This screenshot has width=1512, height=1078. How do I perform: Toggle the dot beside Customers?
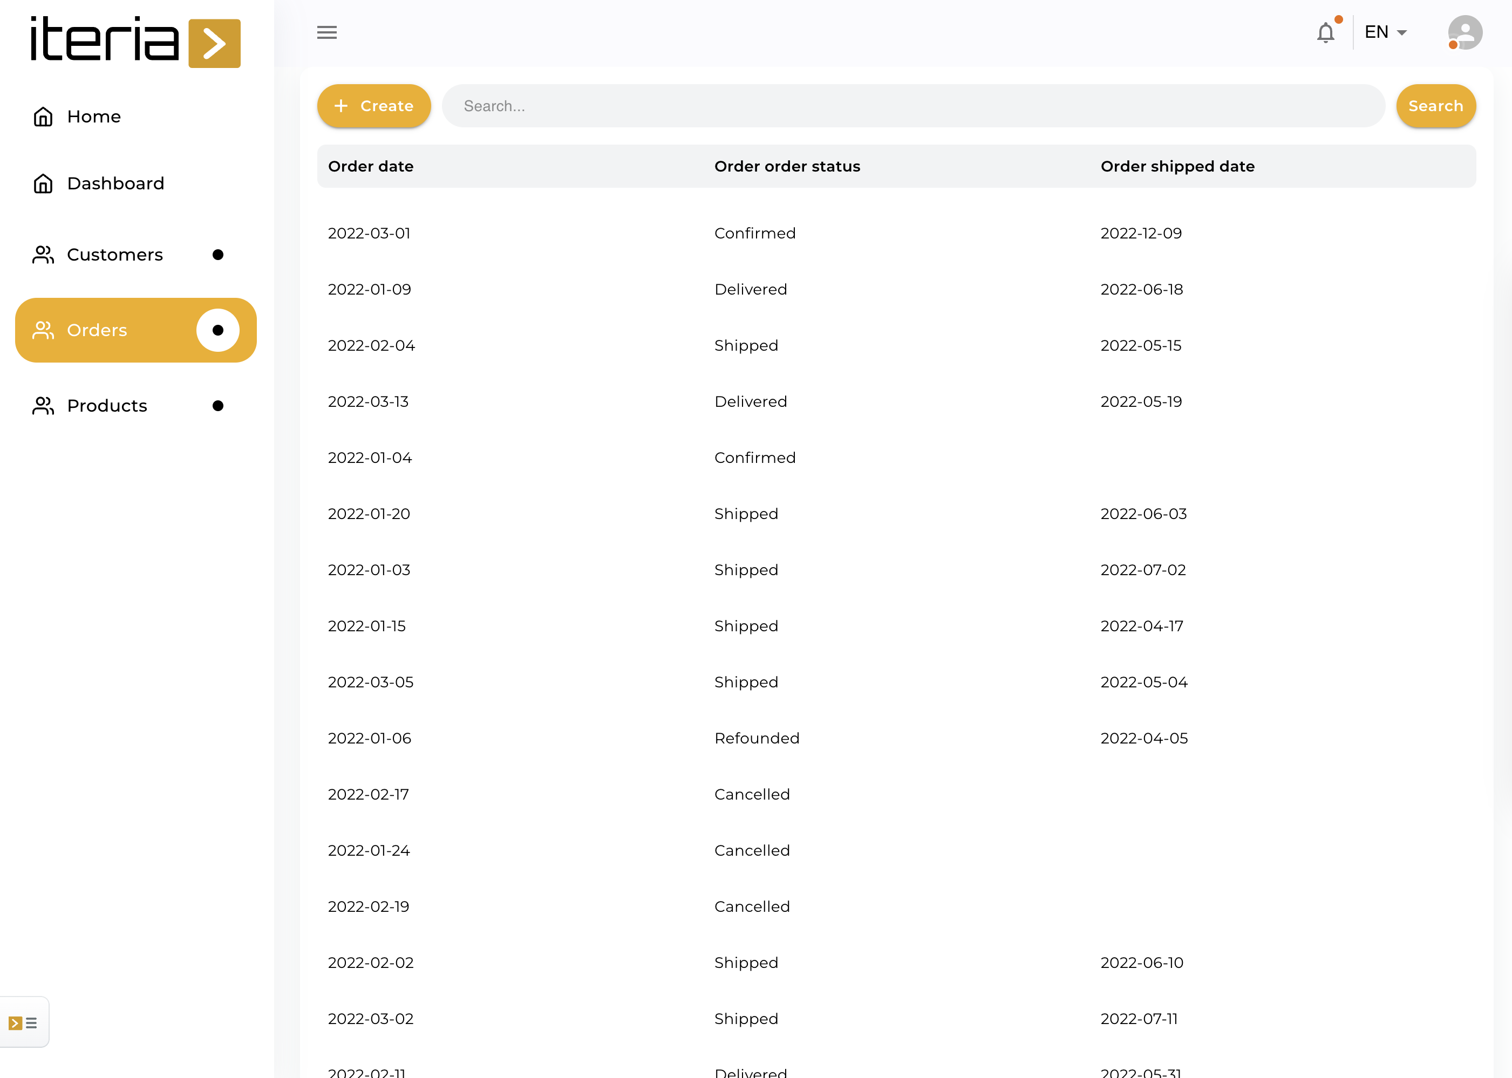[217, 255]
